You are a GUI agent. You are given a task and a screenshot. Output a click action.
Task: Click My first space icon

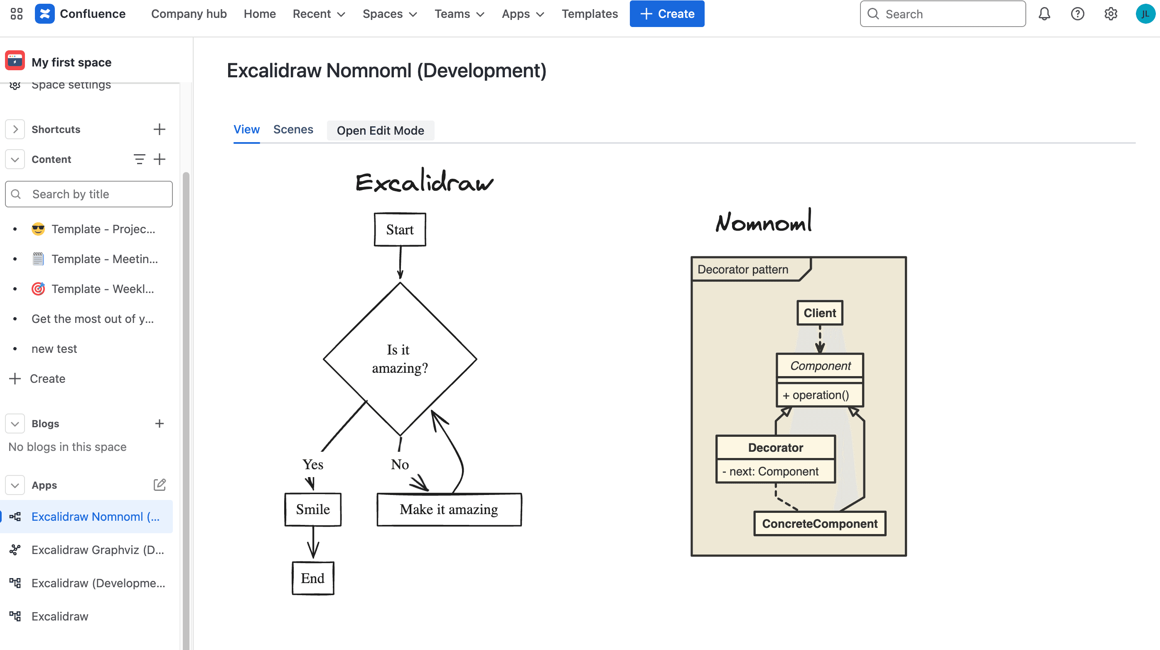point(15,61)
